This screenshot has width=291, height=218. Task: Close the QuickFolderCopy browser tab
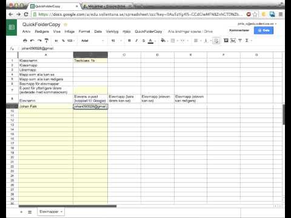(76, 6)
